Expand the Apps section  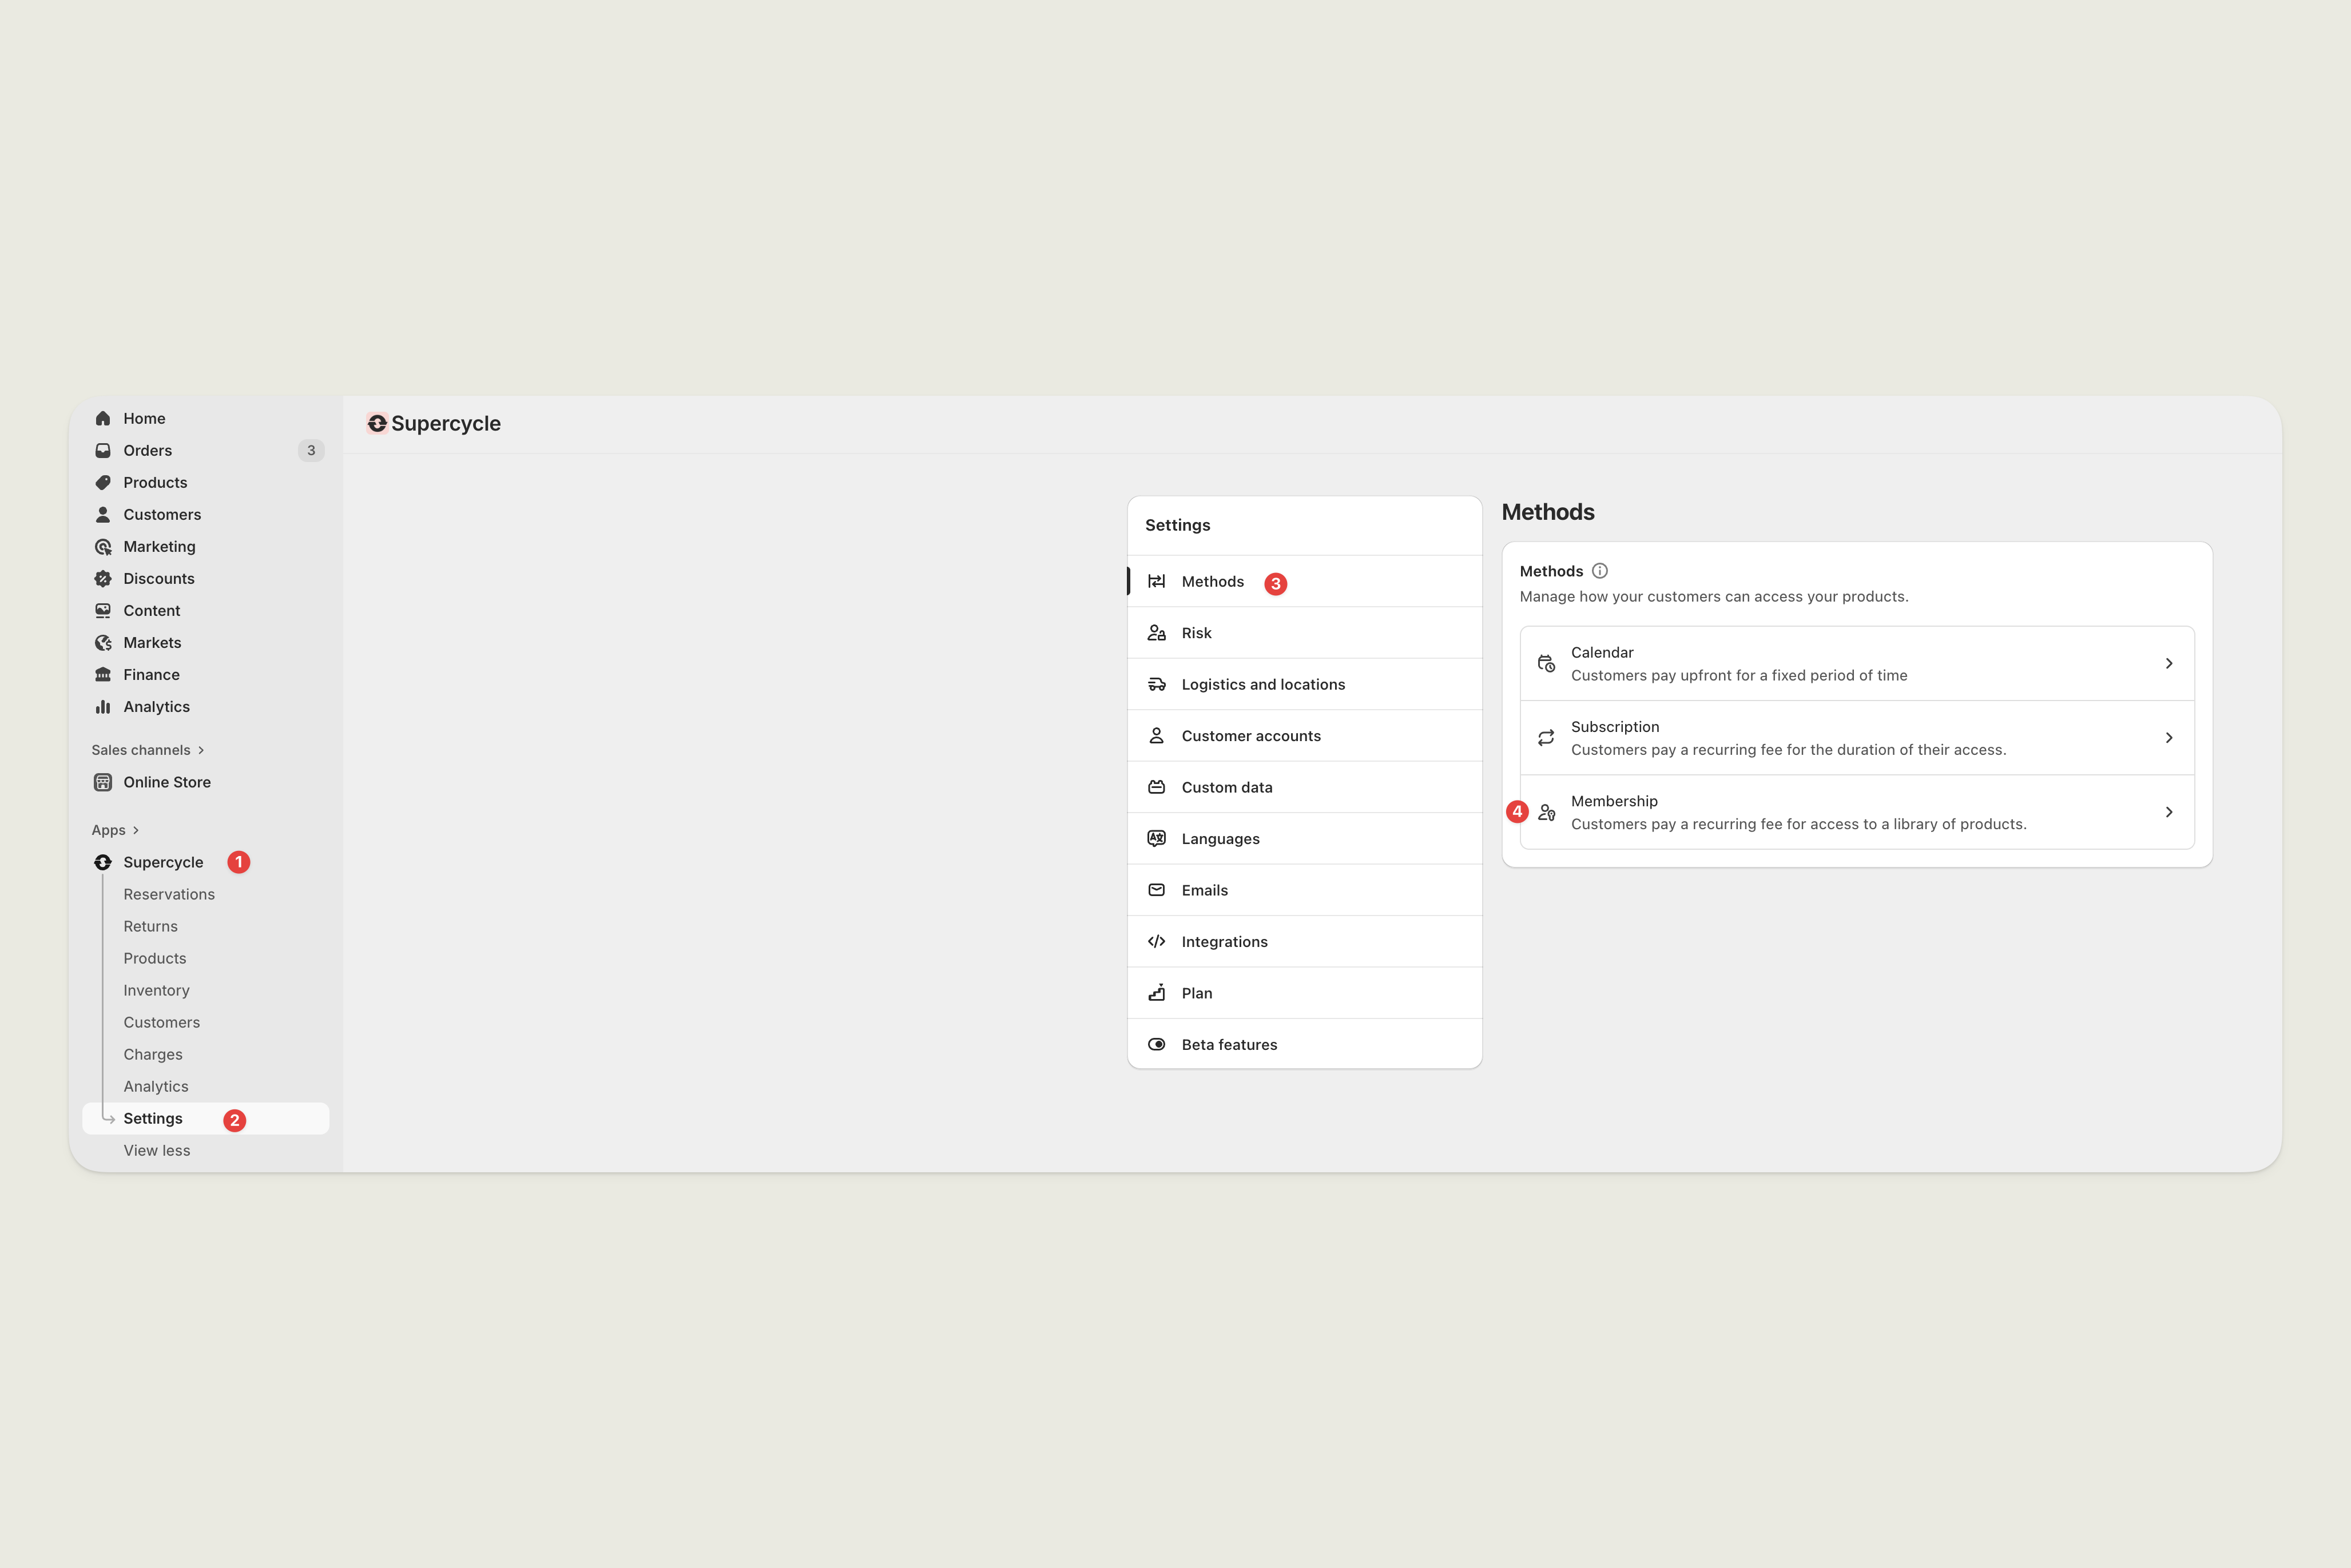(x=114, y=829)
